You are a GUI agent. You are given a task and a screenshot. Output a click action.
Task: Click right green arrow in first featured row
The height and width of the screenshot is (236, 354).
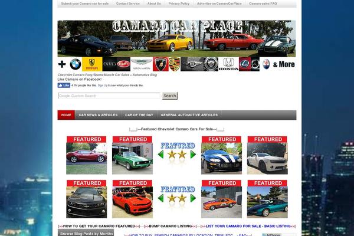coord(193,155)
